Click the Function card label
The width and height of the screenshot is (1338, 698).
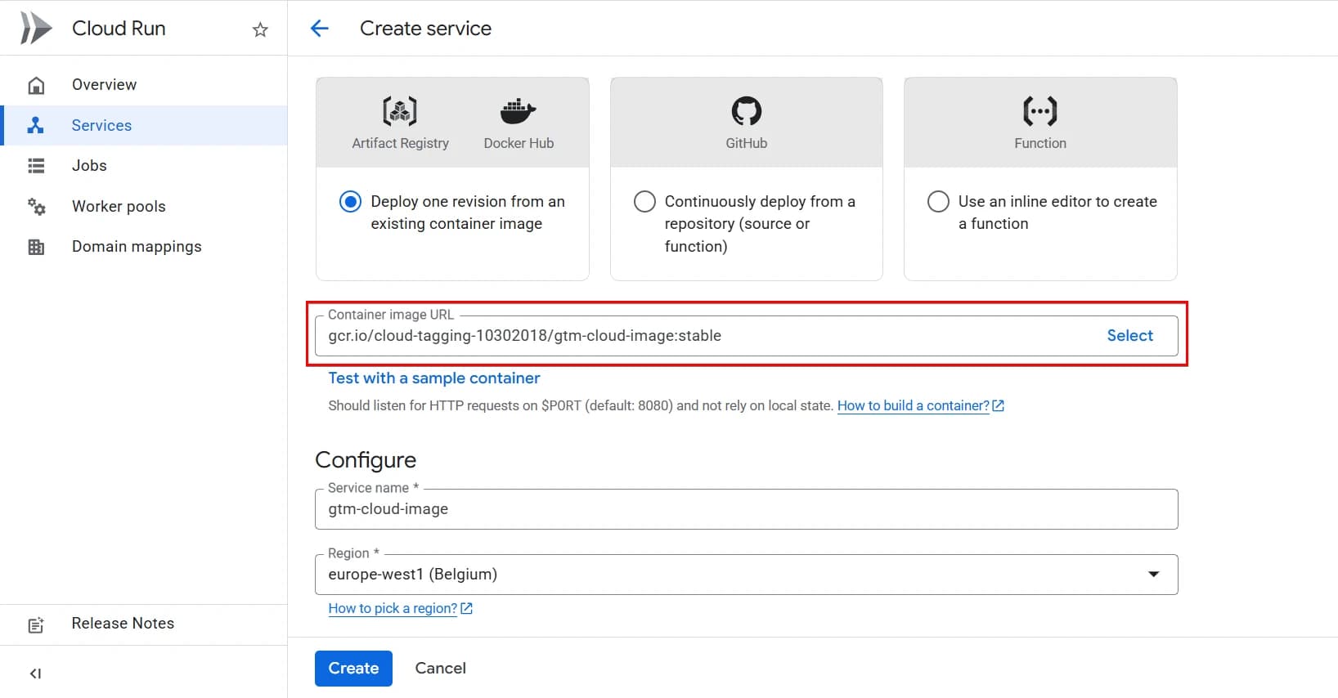(1039, 143)
